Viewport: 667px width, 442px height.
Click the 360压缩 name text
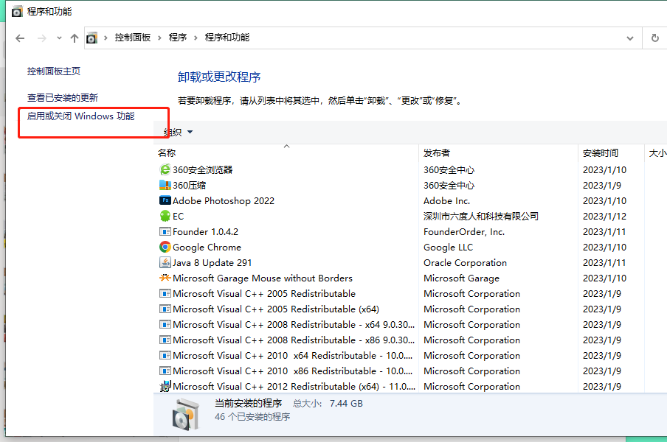tap(190, 185)
